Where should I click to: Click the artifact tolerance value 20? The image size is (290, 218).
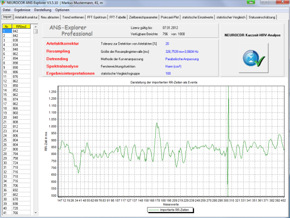click(x=167, y=44)
